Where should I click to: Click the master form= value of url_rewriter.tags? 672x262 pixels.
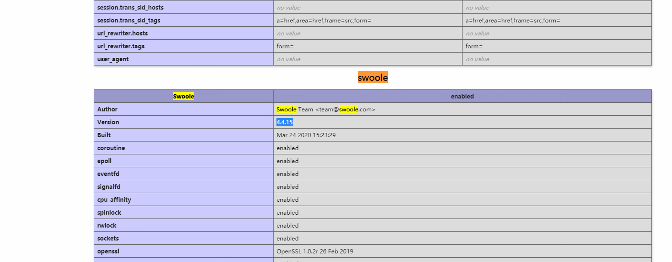(474, 46)
